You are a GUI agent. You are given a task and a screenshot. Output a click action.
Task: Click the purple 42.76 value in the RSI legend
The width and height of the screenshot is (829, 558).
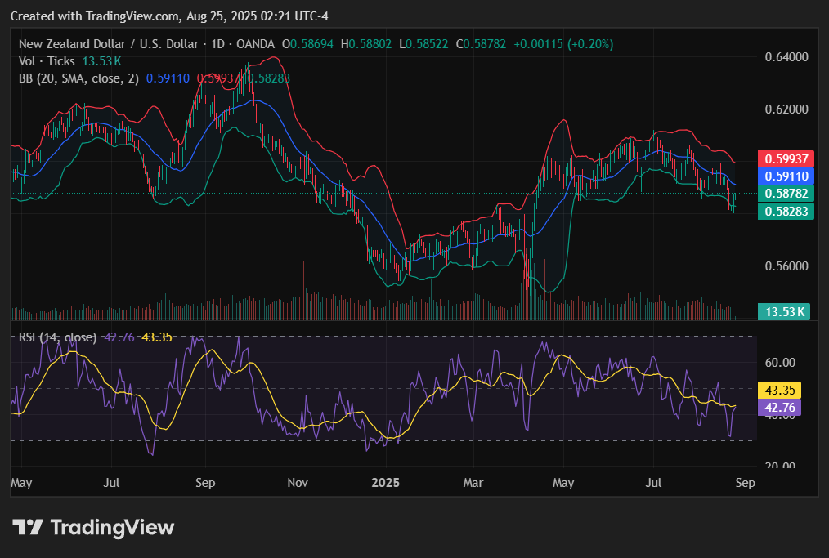pyautogui.click(x=119, y=337)
